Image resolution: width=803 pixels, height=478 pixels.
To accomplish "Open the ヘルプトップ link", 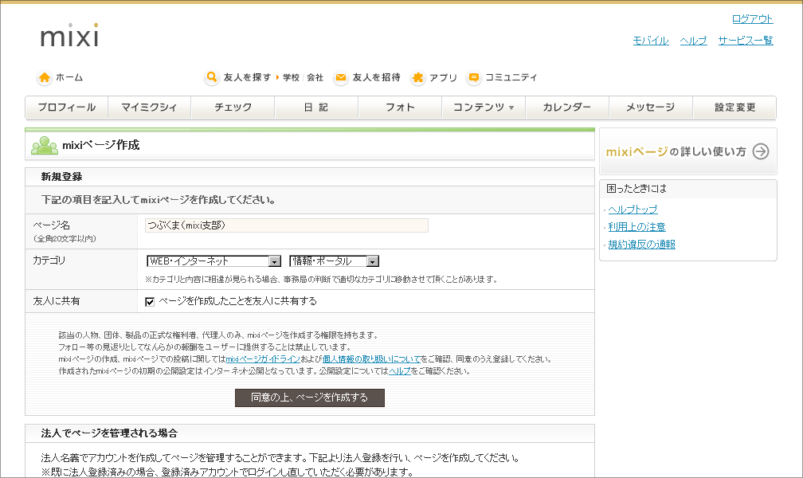I will click(x=633, y=210).
